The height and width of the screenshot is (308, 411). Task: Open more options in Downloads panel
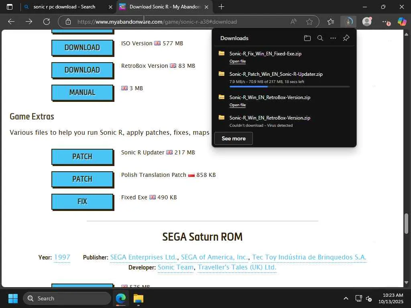tap(333, 38)
